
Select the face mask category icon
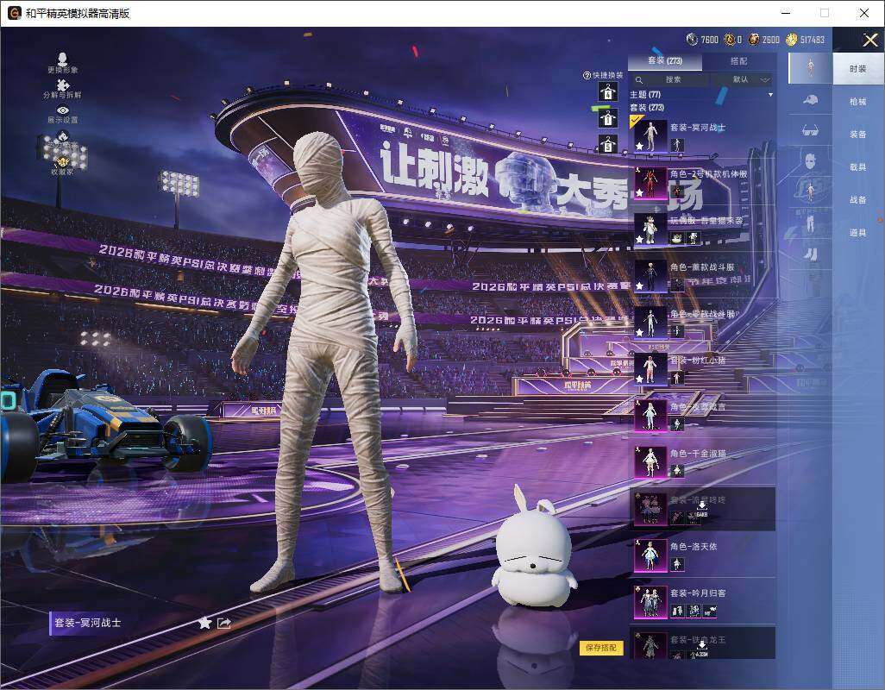pyautogui.click(x=811, y=161)
